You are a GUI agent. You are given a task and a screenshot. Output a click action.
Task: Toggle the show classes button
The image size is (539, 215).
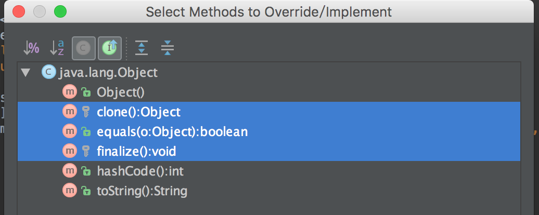click(83, 48)
